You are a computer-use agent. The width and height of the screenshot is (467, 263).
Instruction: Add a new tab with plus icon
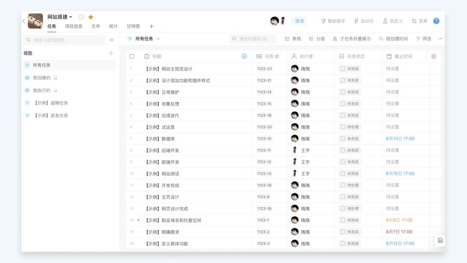[x=152, y=26]
